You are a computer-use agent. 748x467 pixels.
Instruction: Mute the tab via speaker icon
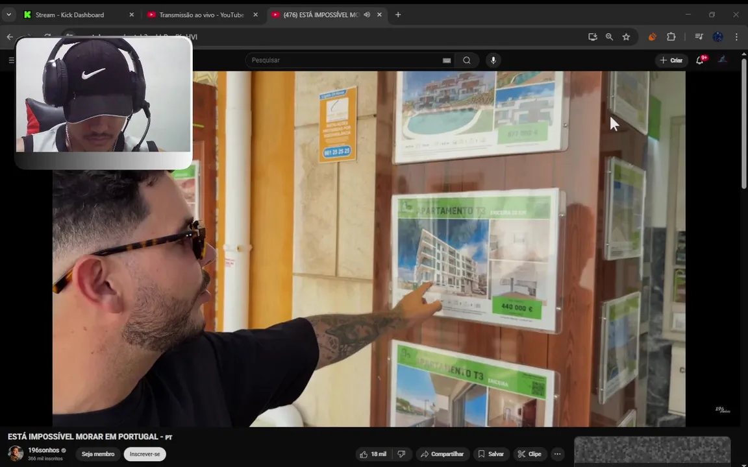pyautogui.click(x=367, y=15)
